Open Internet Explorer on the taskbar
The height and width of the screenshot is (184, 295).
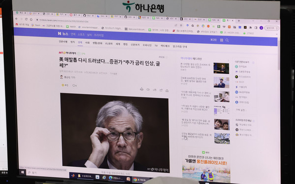(104, 178)
